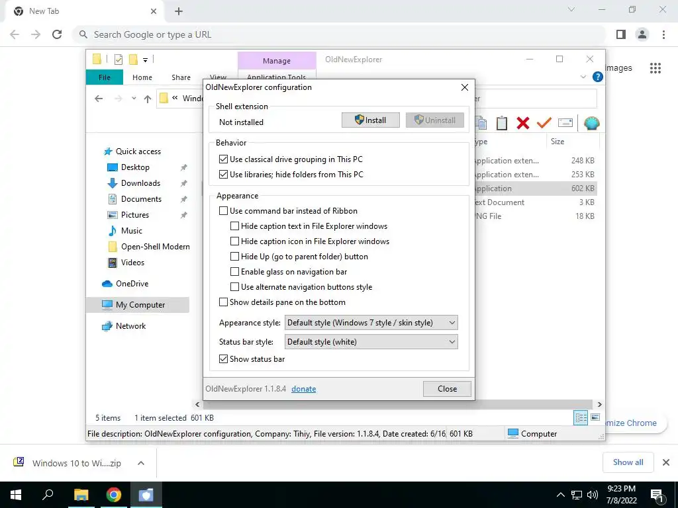Click the network tray icon
The width and height of the screenshot is (678, 508).
point(577,495)
